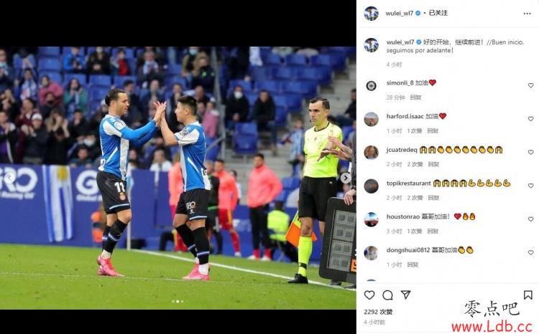
Task: Like harford.isaac's comment
Action: [x=531, y=119]
